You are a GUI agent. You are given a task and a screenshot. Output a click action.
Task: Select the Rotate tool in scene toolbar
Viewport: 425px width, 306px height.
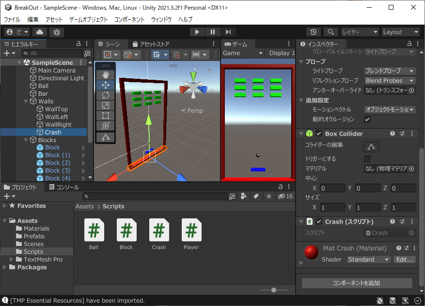[x=106, y=95]
